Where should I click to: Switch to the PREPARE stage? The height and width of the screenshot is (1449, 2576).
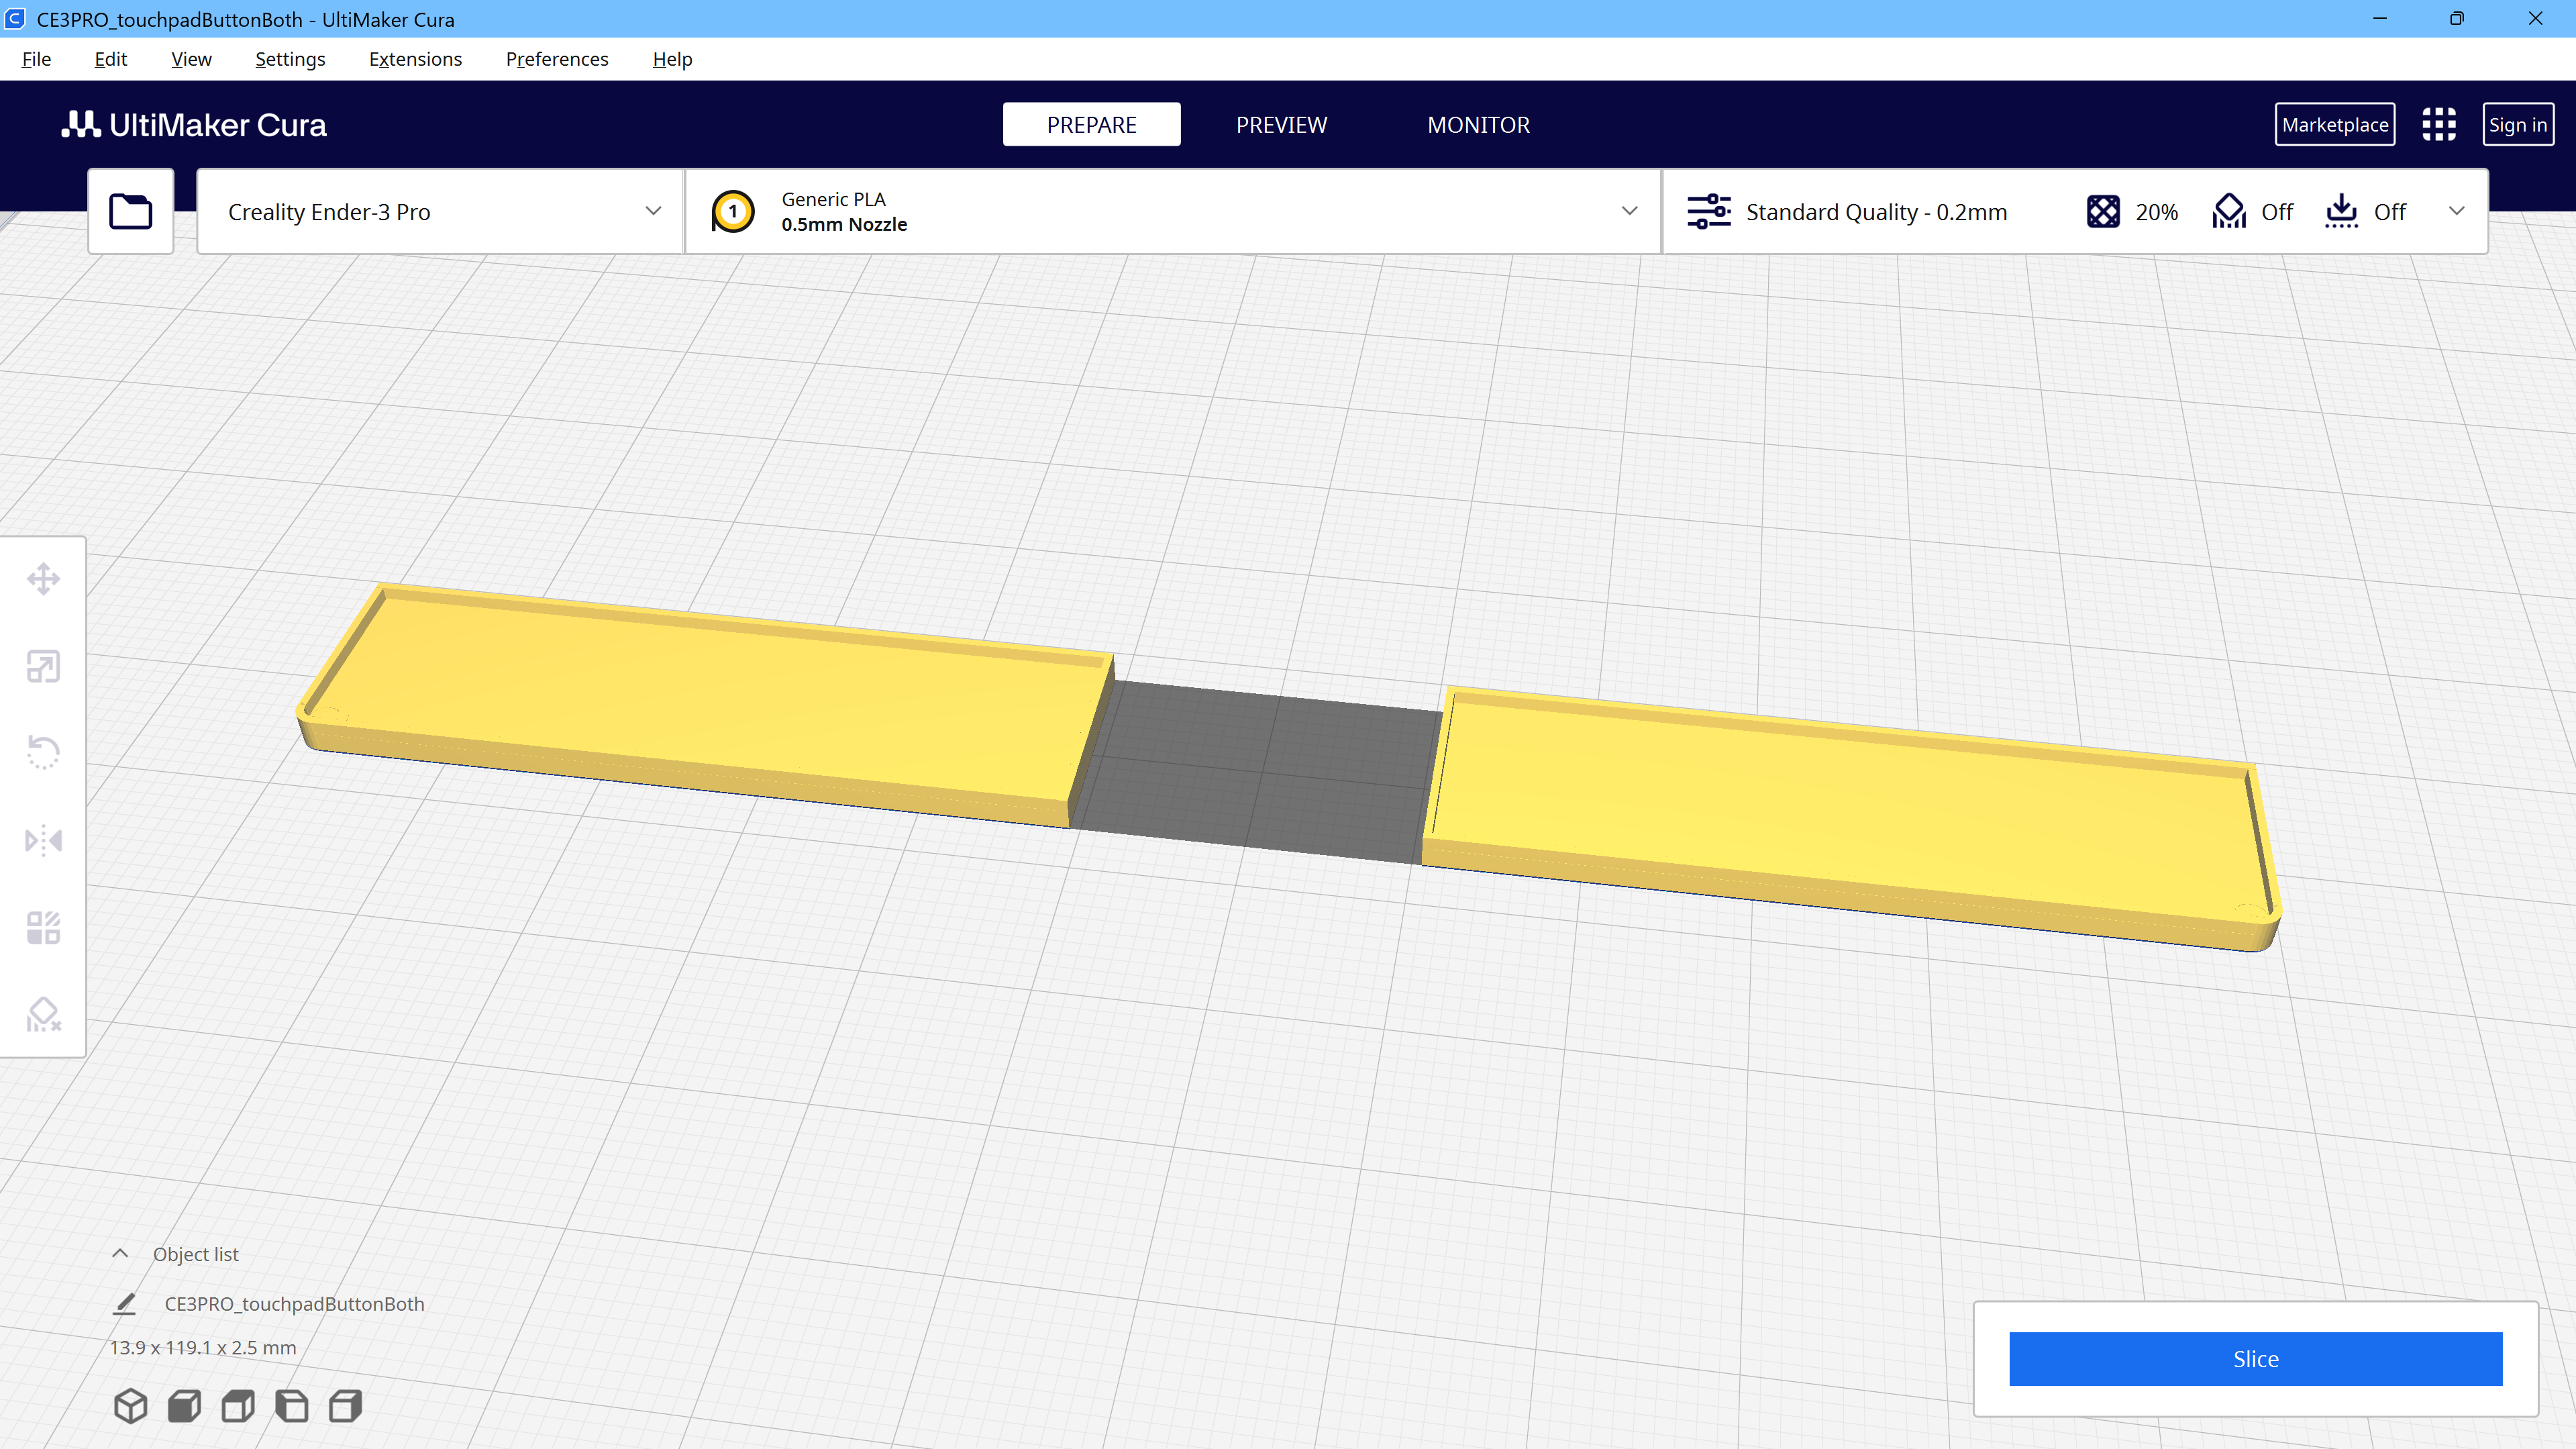(x=1091, y=125)
